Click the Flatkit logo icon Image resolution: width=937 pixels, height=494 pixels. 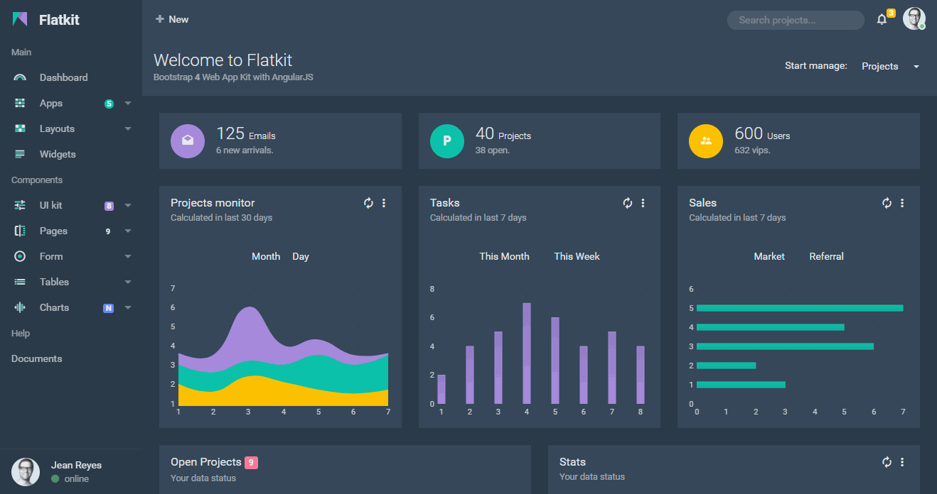19,19
